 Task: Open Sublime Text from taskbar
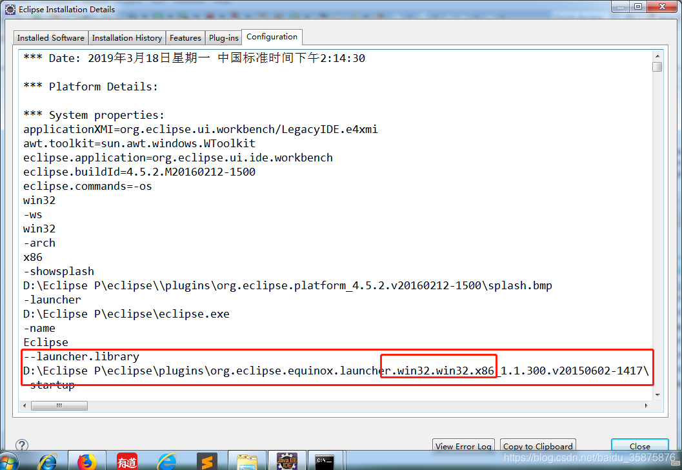pos(206,462)
